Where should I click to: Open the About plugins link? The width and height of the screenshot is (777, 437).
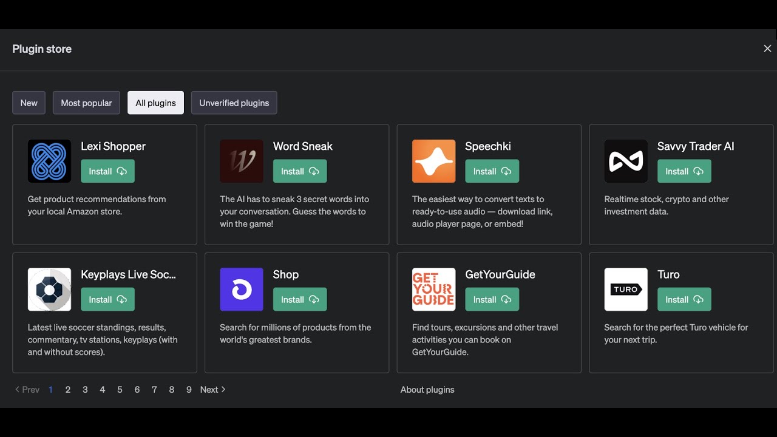pyautogui.click(x=427, y=390)
